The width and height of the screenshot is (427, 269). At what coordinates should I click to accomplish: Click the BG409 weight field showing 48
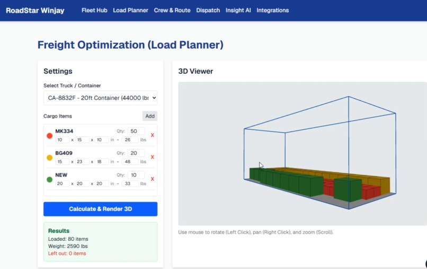130,161
